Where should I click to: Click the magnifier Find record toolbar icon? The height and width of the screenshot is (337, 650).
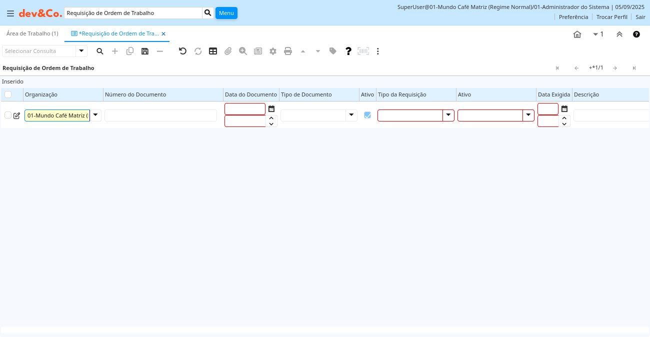pyautogui.click(x=100, y=51)
